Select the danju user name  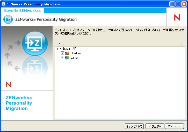(x=74, y=58)
